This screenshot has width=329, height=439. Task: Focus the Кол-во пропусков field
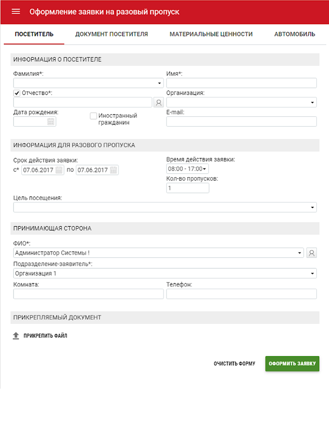[x=188, y=188]
